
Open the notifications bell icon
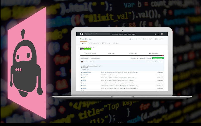pyautogui.click(x=155, y=34)
